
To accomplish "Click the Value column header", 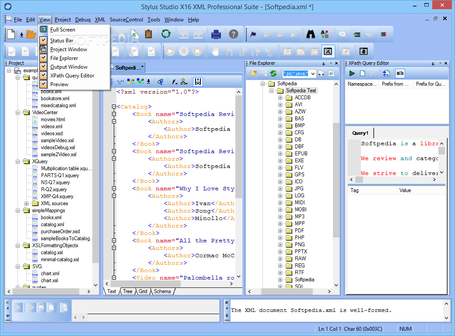I will 421,190.
